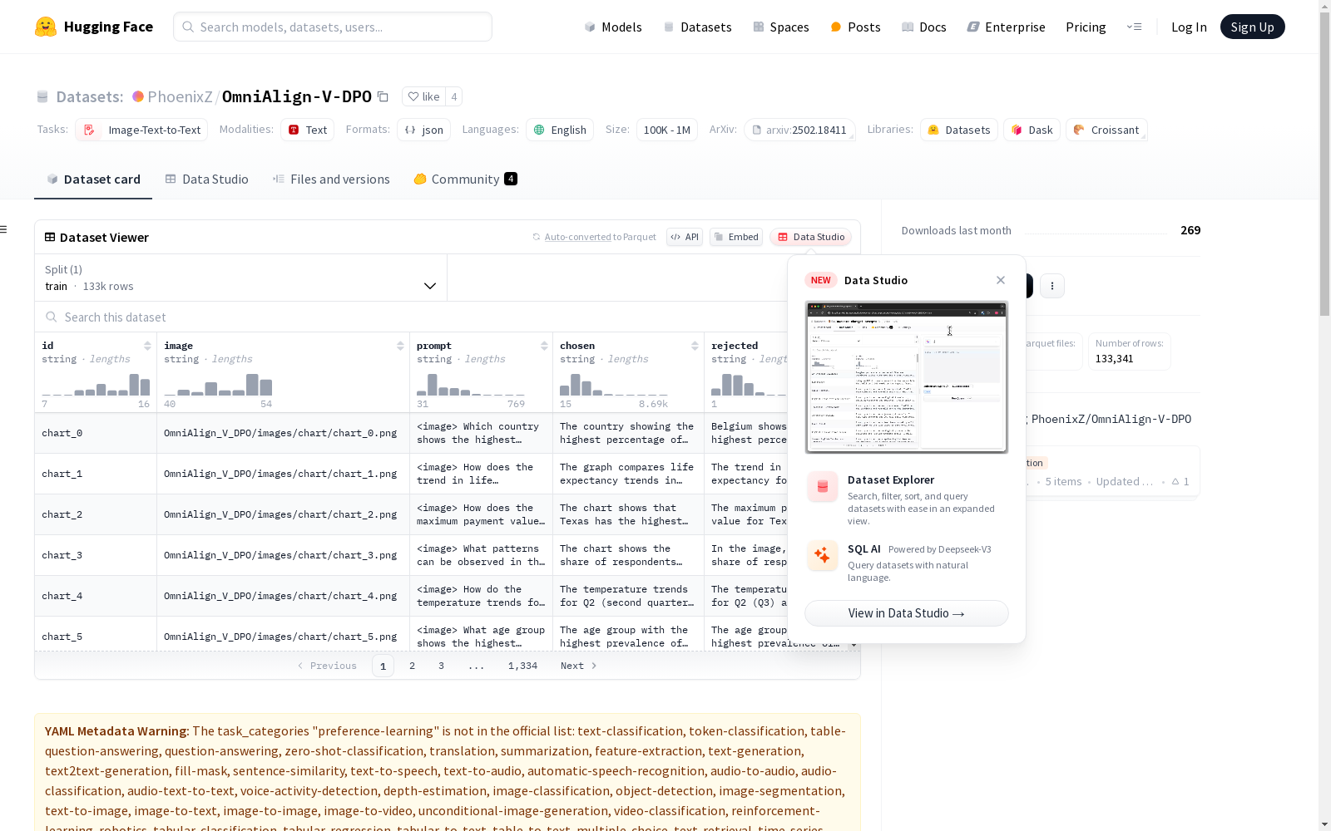
Task: Select the Dataset Explorer icon in the popup
Action: [x=822, y=487]
